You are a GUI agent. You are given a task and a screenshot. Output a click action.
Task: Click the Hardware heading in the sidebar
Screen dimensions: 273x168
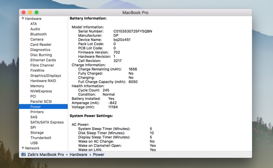(x=33, y=19)
